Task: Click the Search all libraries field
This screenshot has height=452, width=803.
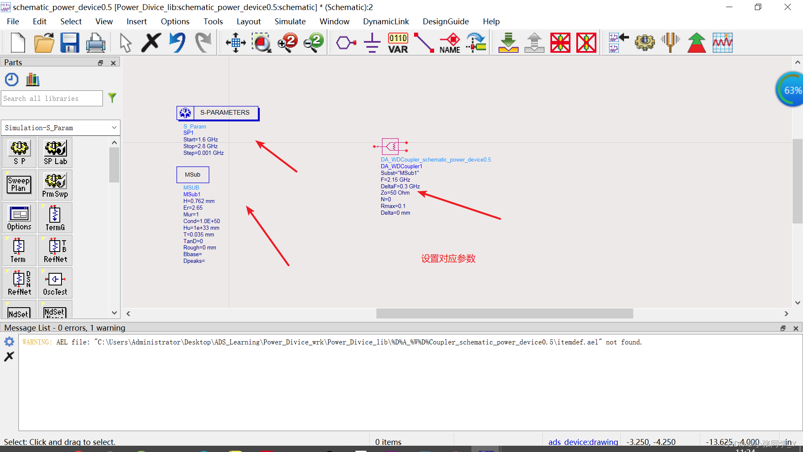Action: click(52, 98)
